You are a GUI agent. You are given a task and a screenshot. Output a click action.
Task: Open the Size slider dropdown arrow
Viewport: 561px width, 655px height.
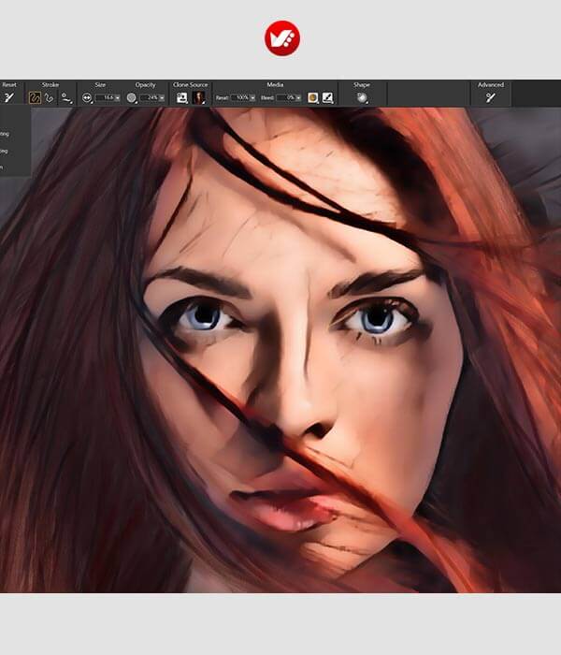(118, 98)
